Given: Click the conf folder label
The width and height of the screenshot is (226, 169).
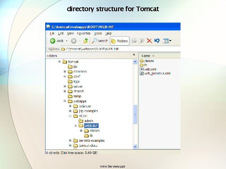Looking at the screenshot, I should (77, 76).
